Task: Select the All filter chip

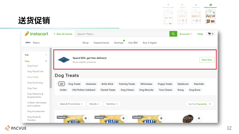Action: [x=61, y=84]
